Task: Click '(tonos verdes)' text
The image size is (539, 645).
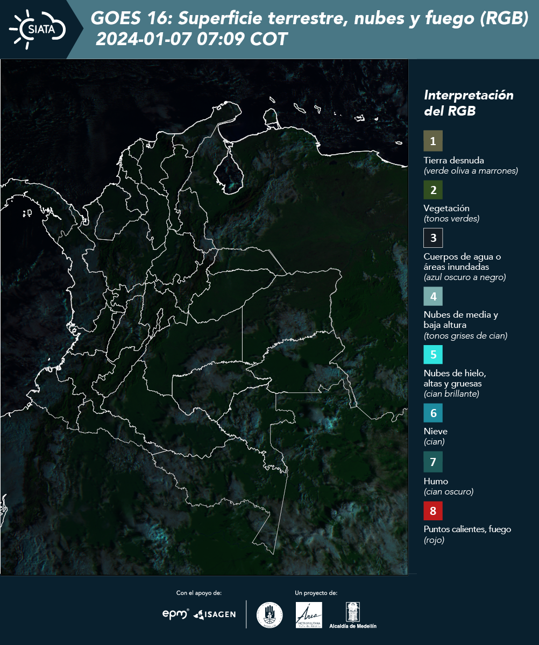Action: [x=451, y=219]
